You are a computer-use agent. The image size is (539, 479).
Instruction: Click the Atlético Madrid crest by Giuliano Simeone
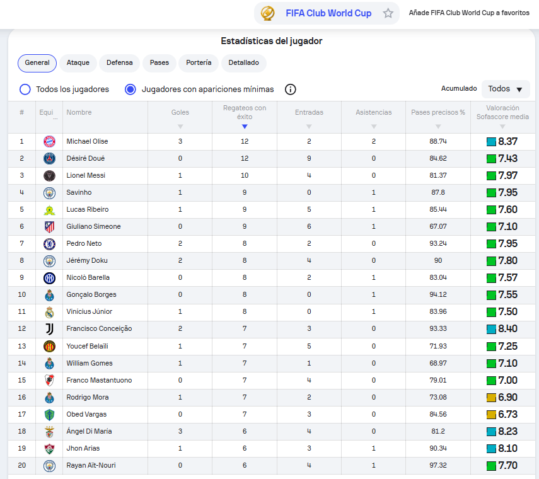pos(50,227)
